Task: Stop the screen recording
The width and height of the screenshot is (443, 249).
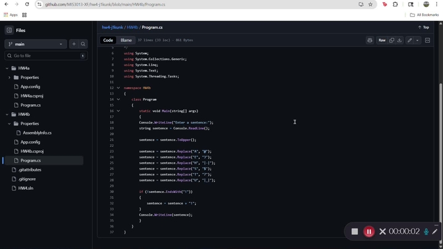Action: (354, 232)
